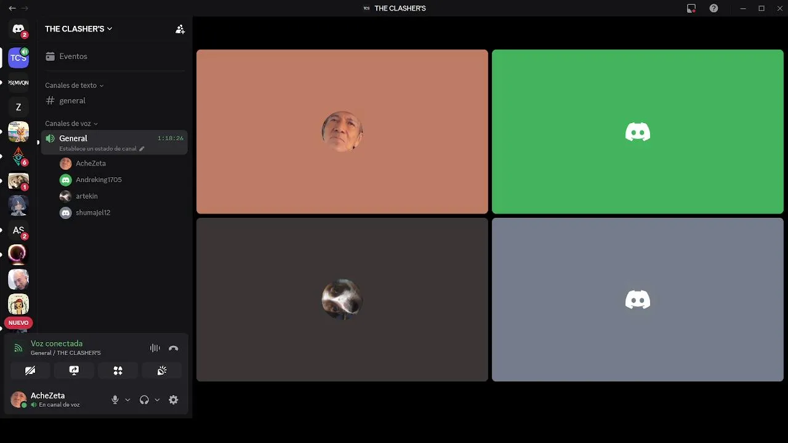Screen dimensions: 788x443
Task: Open the cartoon girl server icon
Action: click(18, 304)
